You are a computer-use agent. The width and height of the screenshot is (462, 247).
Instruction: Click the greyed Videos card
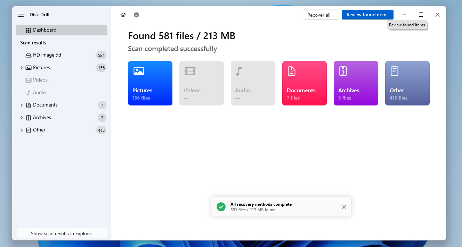[202, 83]
